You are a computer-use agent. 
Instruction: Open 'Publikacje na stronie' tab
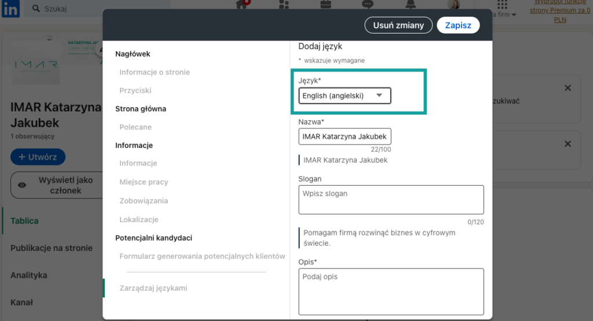52,248
